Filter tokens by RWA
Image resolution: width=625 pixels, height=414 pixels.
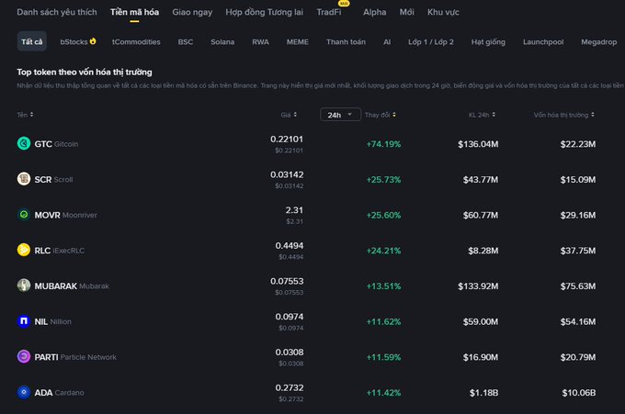coord(261,42)
